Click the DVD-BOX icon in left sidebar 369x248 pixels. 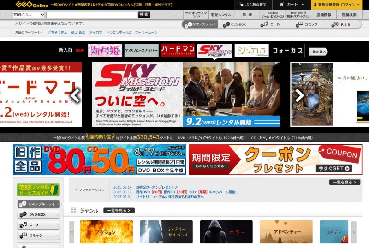click(23, 214)
